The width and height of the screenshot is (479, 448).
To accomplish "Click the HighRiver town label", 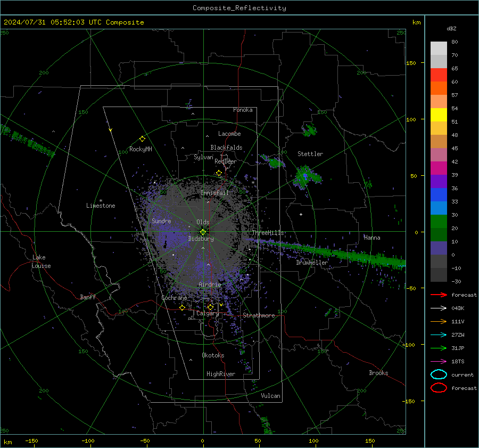I will 221,374.
